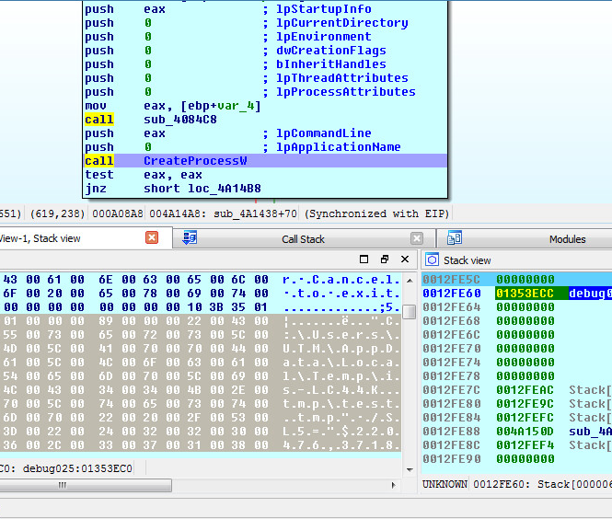
Task: Click the Call Stack tab icon
Action: pyautogui.click(x=190, y=238)
